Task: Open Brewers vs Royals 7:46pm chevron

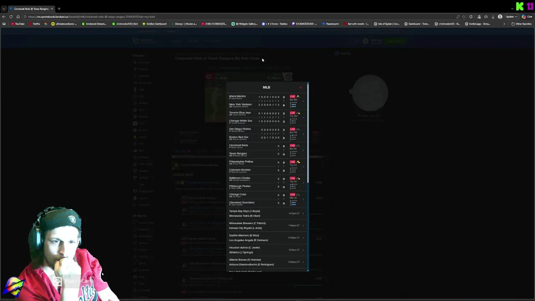Action: (x=303, y=226)
